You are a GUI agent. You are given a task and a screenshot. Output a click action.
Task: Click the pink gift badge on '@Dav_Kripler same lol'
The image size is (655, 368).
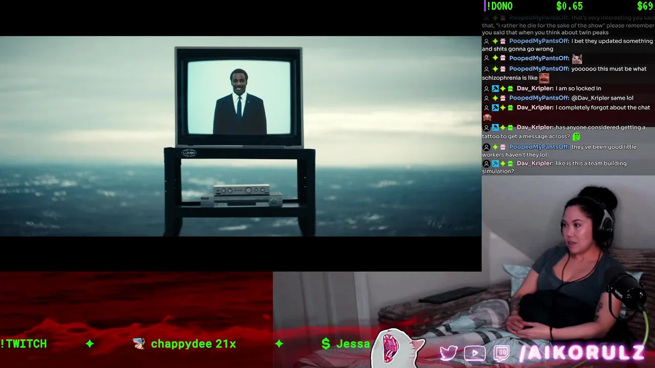pyautogui.click(x=503, y=98)
